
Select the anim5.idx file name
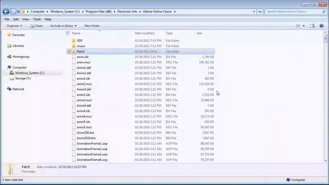point(83,122)
